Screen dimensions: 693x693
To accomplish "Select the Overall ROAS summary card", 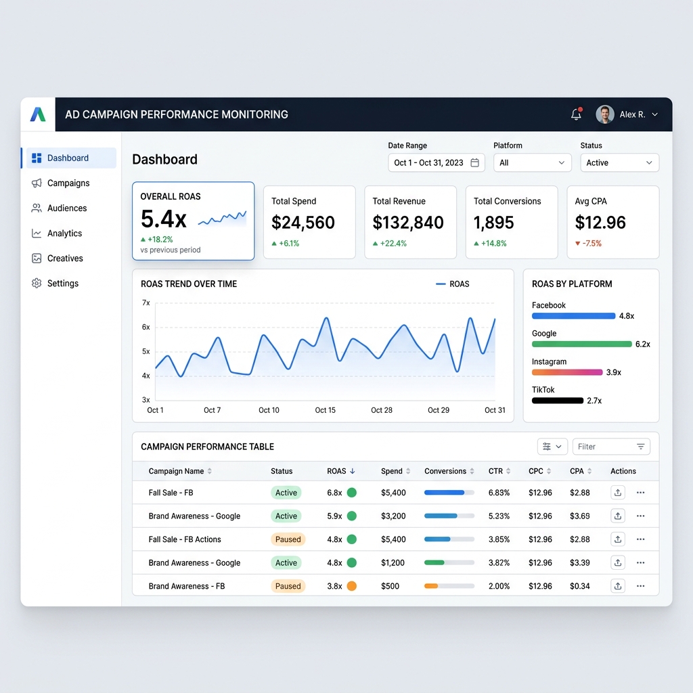I will 193,221.
